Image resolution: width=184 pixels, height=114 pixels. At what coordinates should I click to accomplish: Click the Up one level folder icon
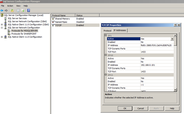coord(12,11)
